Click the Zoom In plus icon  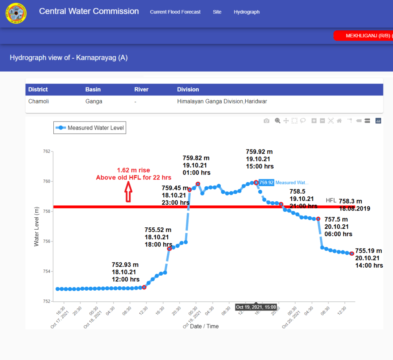(314, 121)
